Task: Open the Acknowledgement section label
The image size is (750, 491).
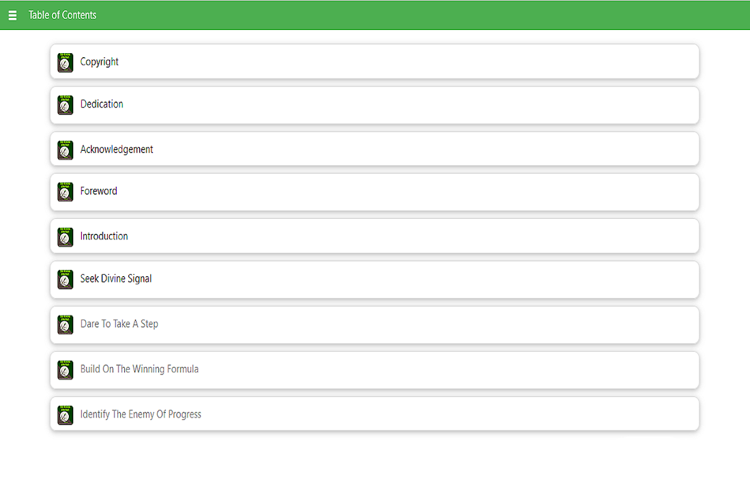Action: click(117, 149)
